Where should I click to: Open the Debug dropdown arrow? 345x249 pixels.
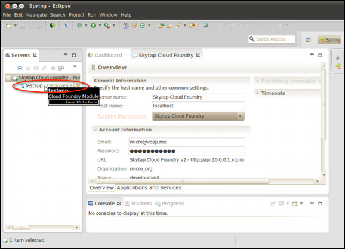pyautogui.click(x=86, y=26)
